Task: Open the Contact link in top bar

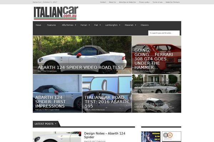Action: [103, 2]
